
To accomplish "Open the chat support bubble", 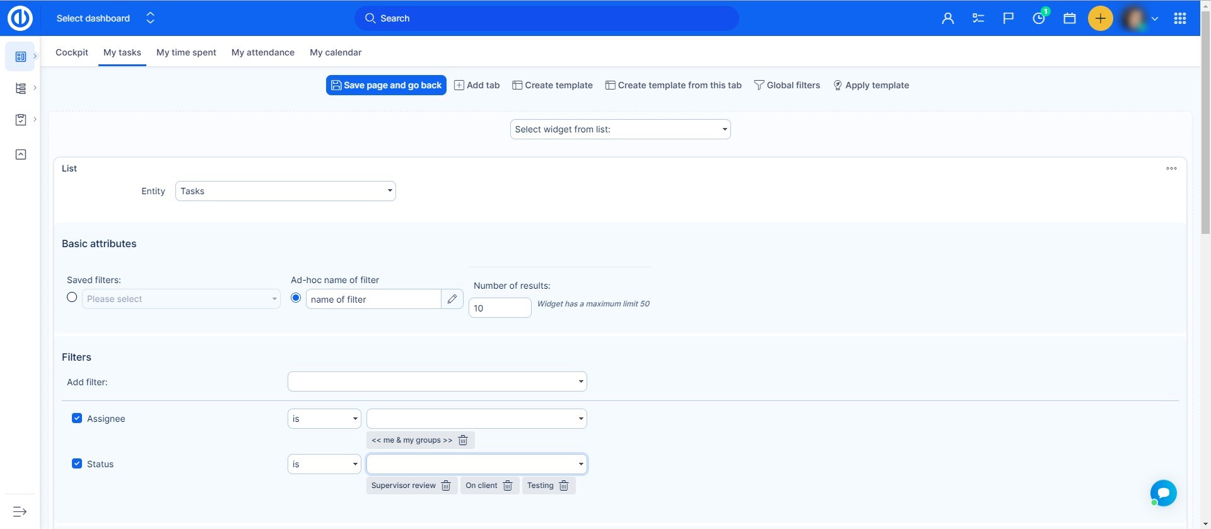I will coord(1163,492).
